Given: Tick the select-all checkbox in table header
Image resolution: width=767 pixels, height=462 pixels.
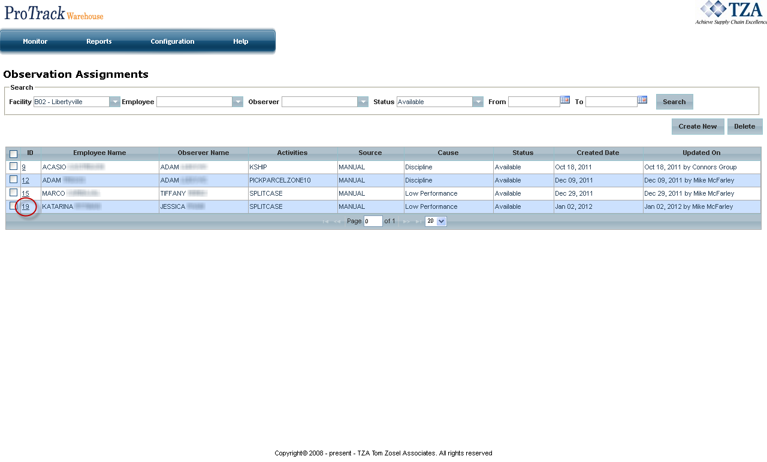Looking at the screenshot, I should coord(13,154).
